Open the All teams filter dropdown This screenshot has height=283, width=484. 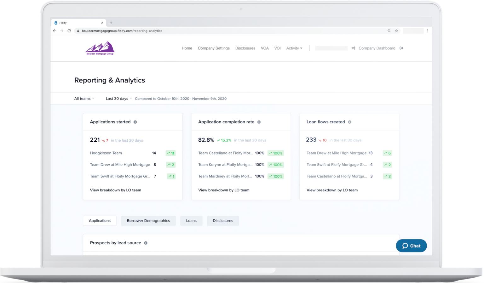(84, 98)
